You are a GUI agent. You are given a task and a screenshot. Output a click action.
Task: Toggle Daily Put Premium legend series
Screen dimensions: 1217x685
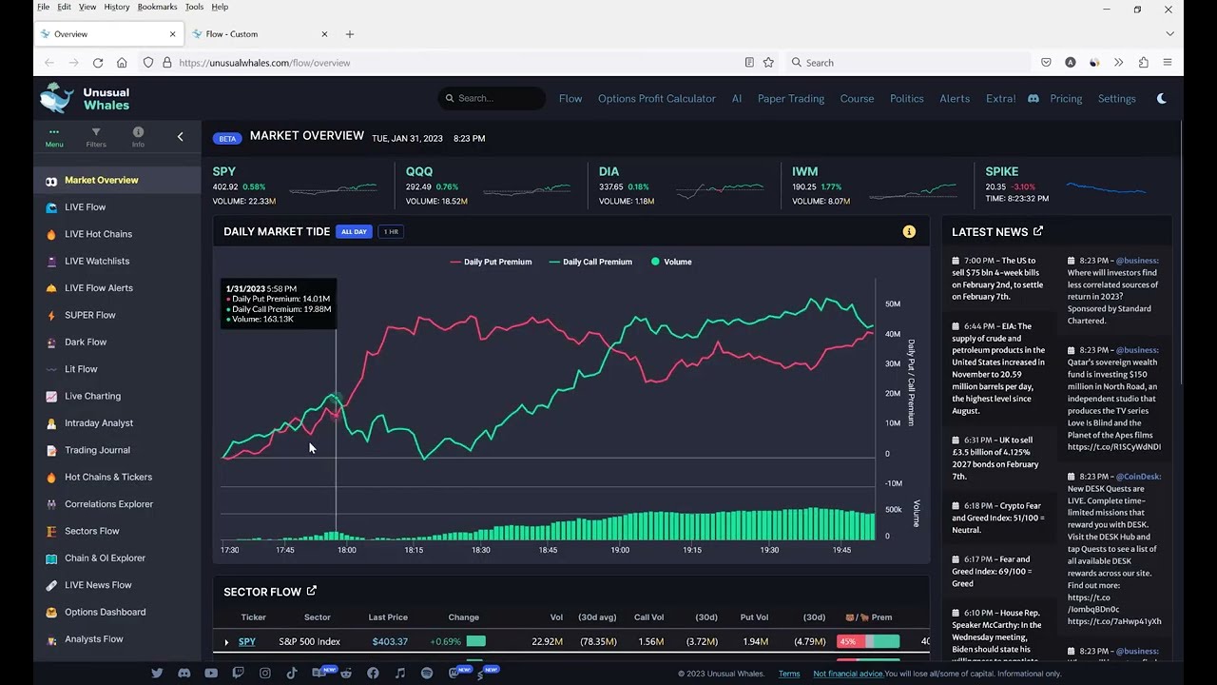tap(491, 262)
